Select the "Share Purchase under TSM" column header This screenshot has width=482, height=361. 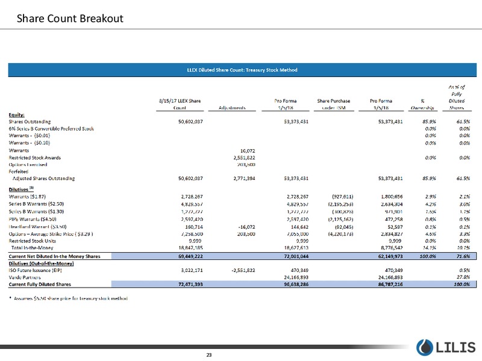pyautogui.click(x=334, y=104)
